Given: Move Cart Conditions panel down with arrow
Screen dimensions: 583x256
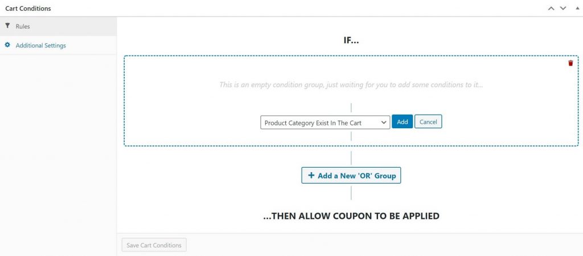Looking at the screenshot, I should pos(563,8).
